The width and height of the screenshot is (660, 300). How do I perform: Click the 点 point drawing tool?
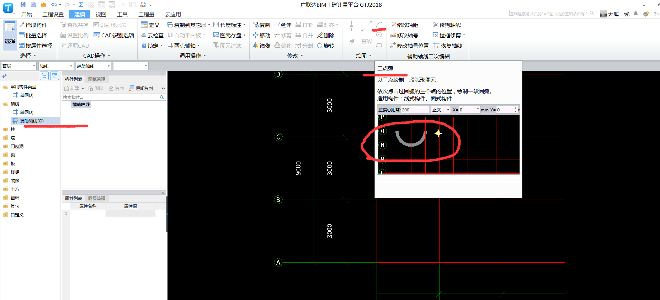coord(352,33)
